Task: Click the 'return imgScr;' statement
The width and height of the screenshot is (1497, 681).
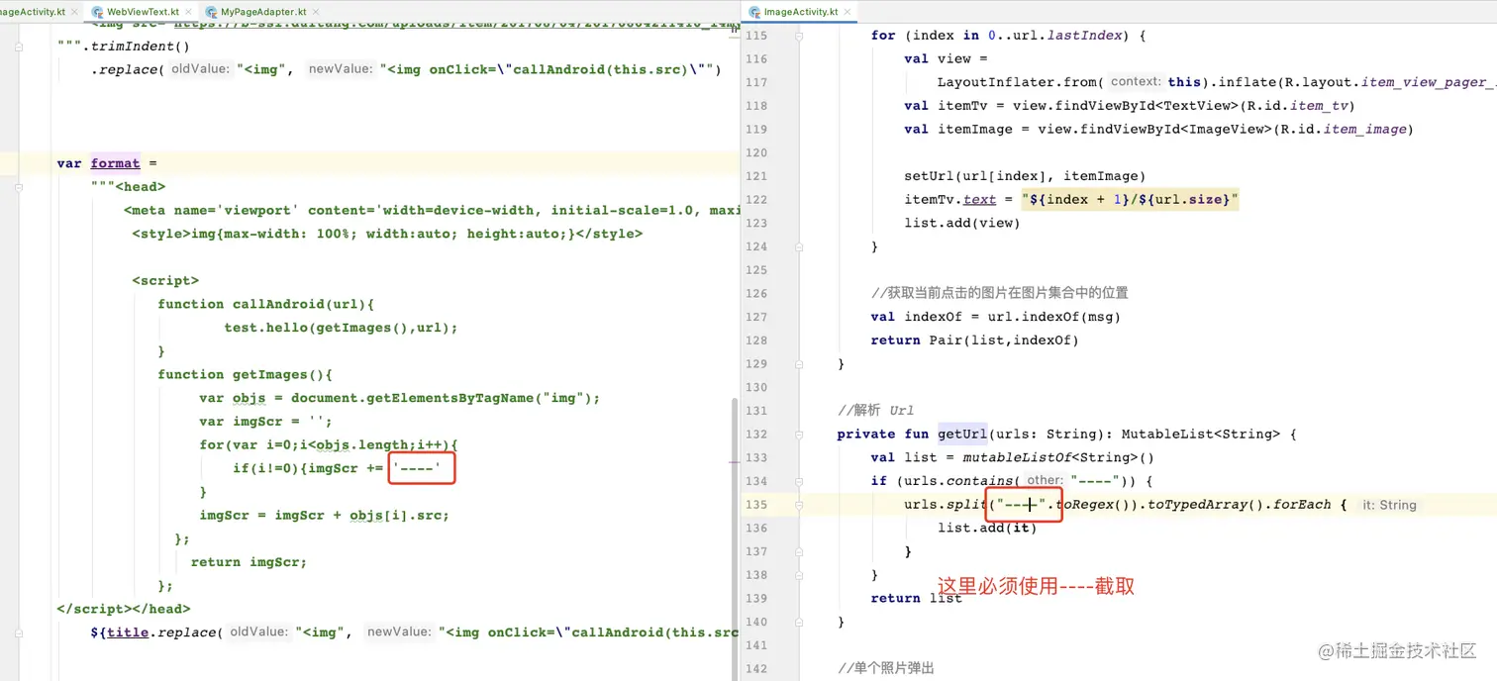Action: (x=249, y=562)
